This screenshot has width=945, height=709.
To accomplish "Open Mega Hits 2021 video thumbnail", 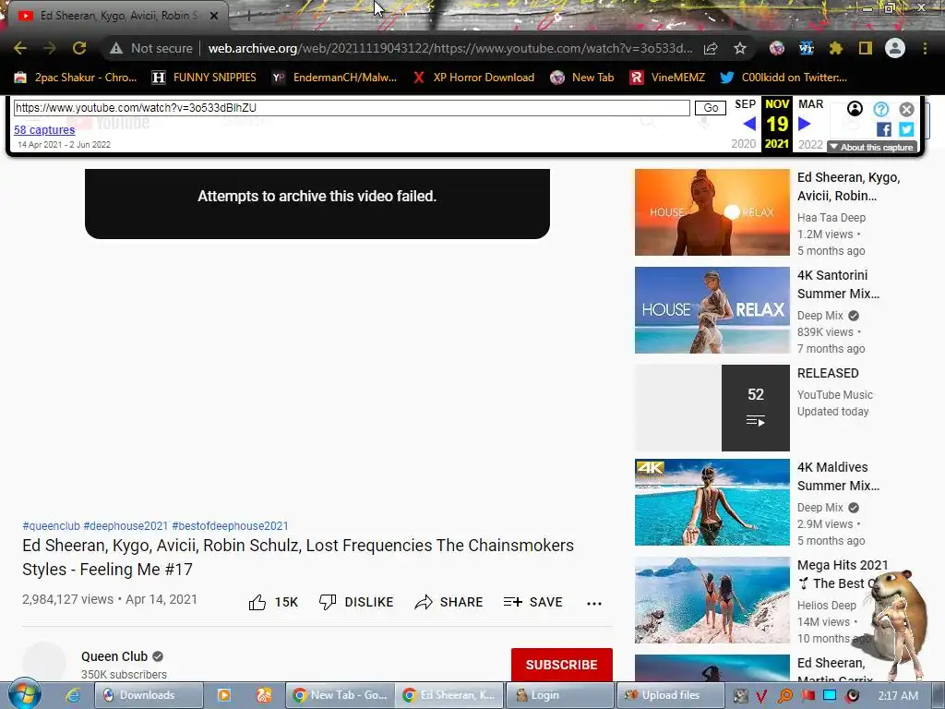I will point(712,600).
